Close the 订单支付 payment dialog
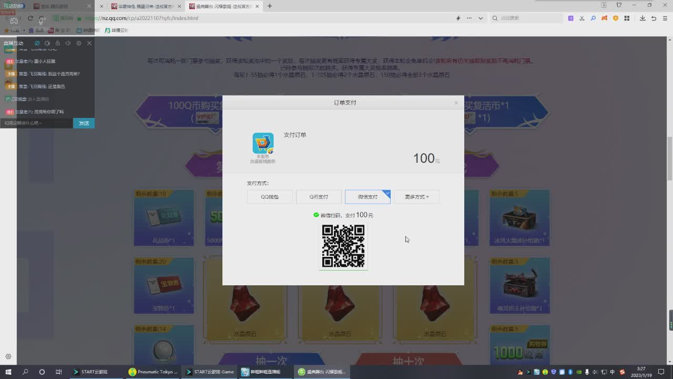Image resolution: width=673 pixels, height=379 pixels. point(456,103)
